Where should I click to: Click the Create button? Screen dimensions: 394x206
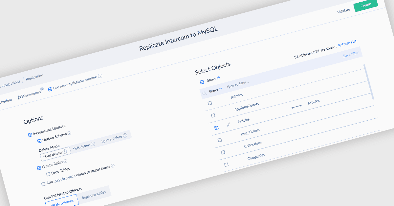point(366,6)
